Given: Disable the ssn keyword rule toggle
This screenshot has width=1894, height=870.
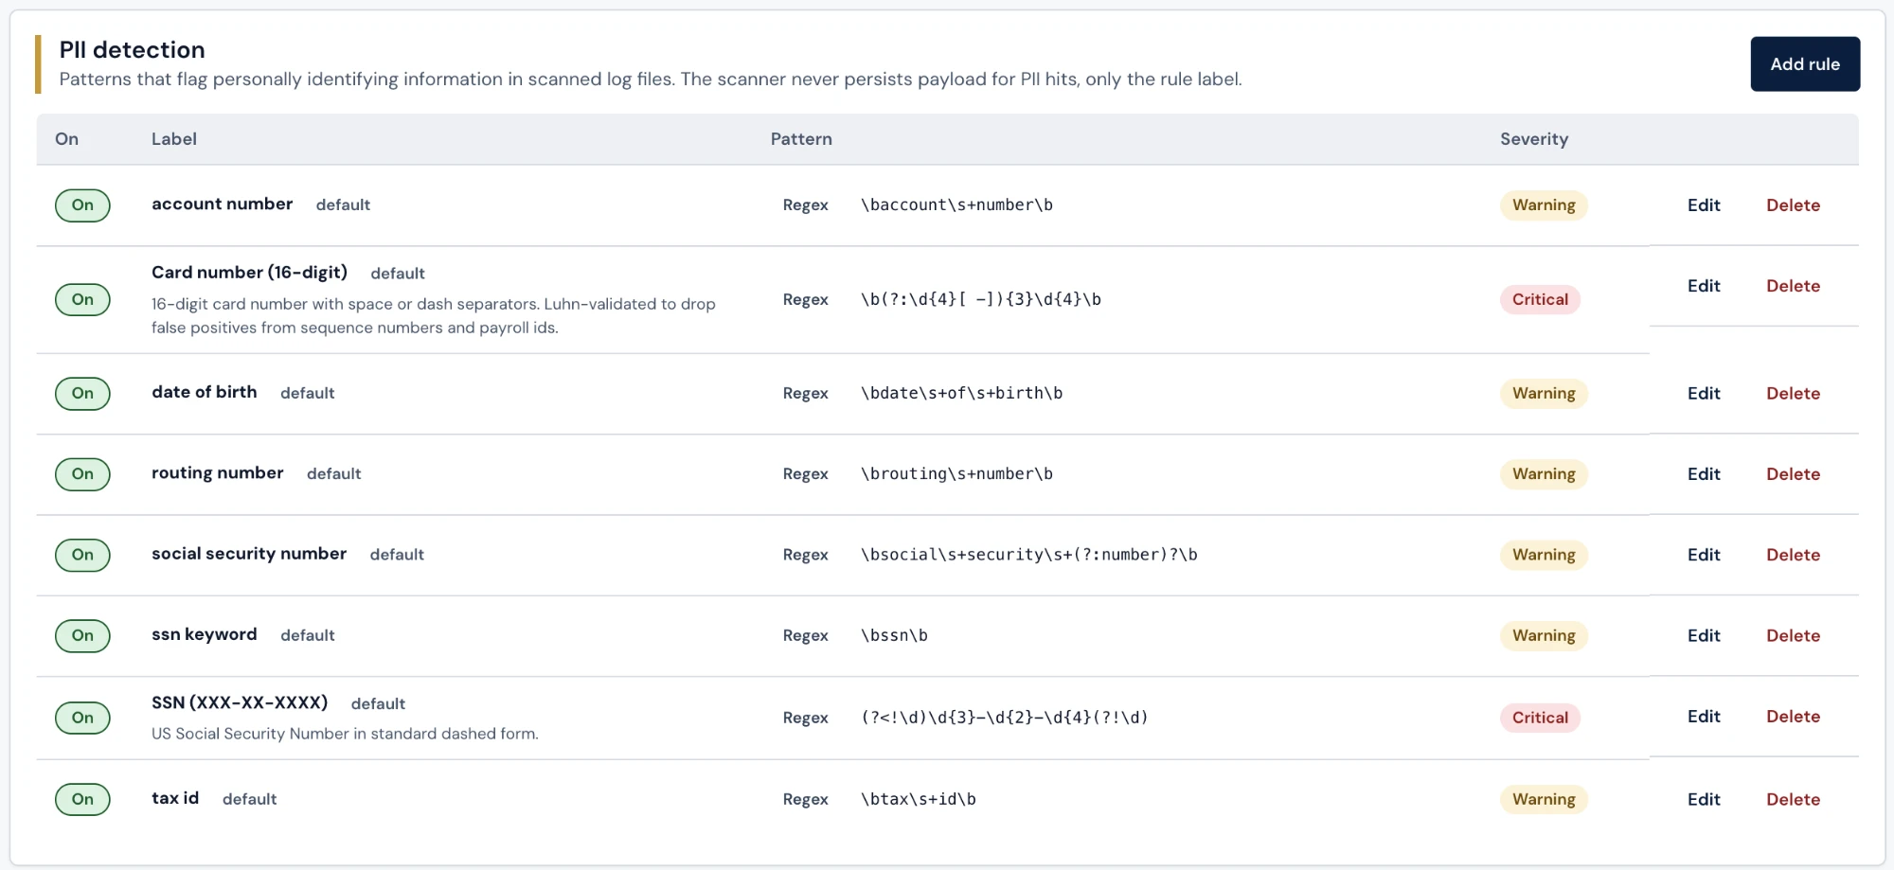Looking at the screenshot, I should pyautogui.click(x=82, y=635).
